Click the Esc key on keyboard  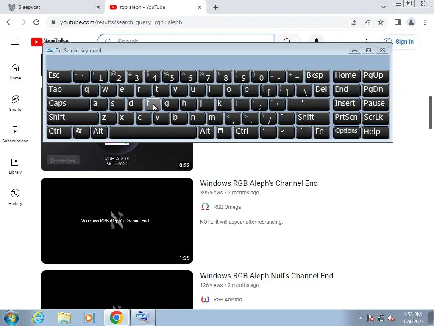(x=59, y=76)
